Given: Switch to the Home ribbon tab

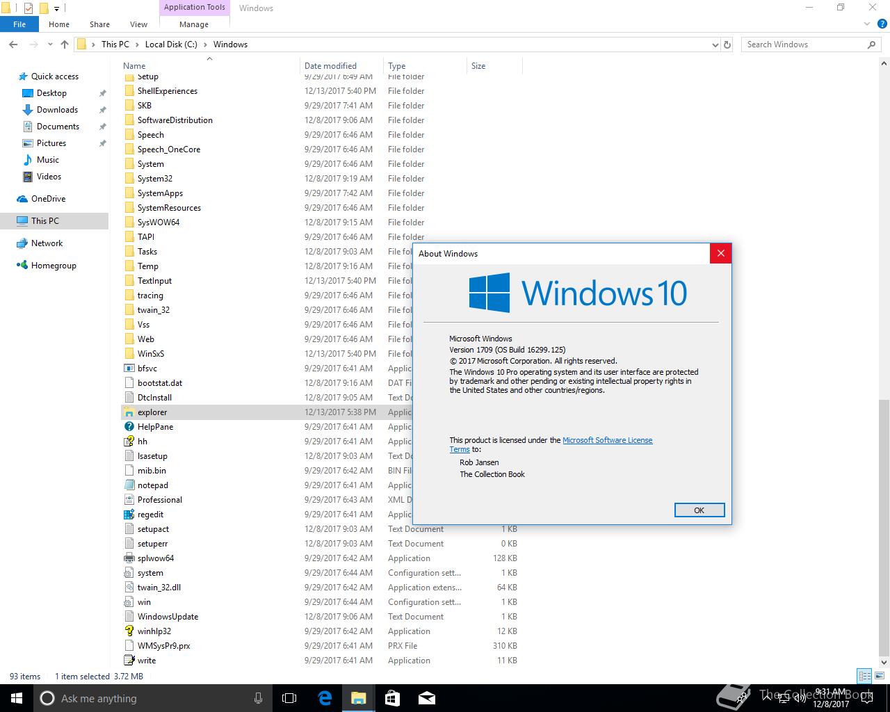Looking at the screenshot, I should click(59, 24).
